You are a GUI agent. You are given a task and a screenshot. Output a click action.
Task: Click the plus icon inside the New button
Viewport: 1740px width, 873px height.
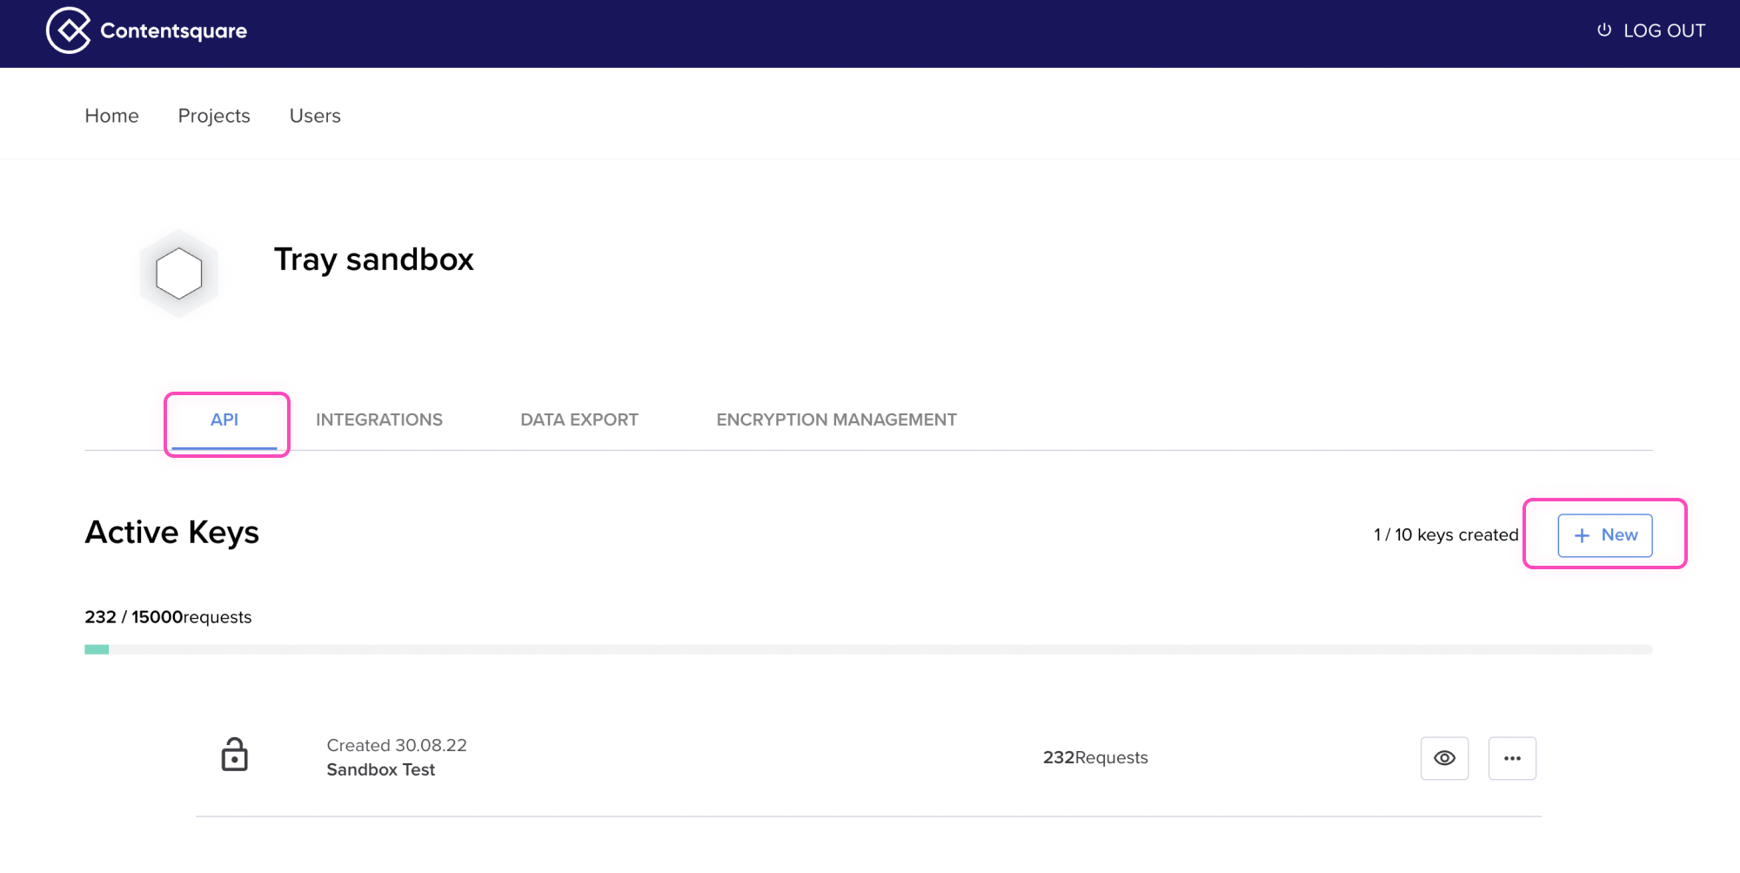click(1581, 535)
